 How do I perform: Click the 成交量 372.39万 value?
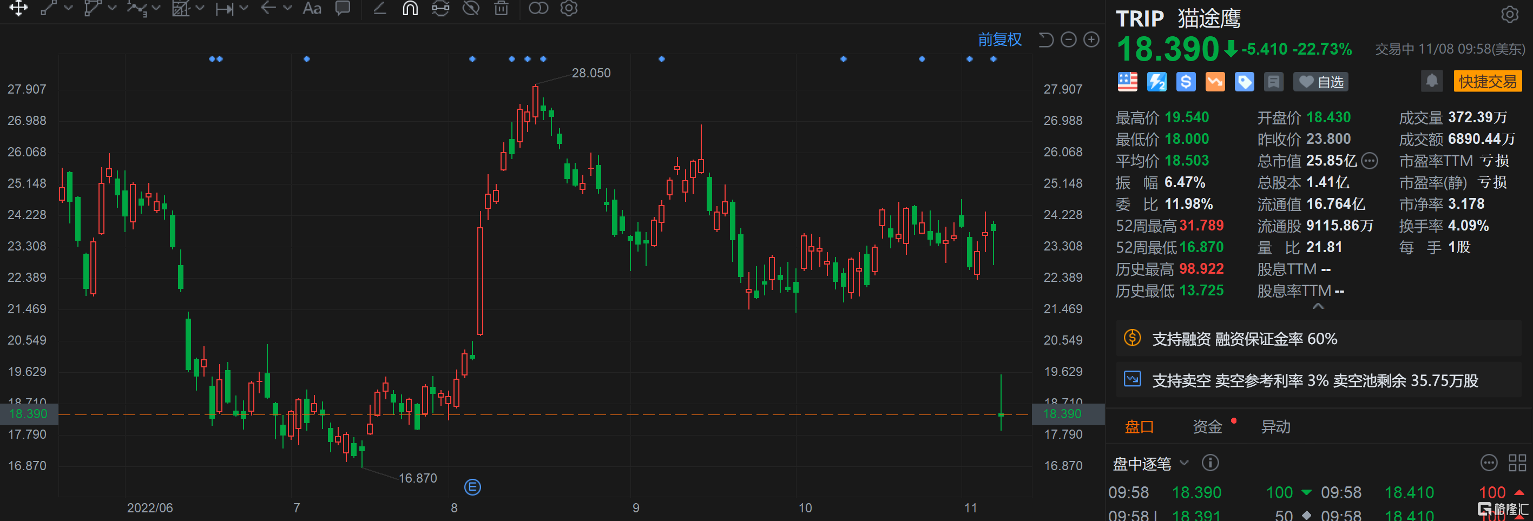[x=1478, y=117]
